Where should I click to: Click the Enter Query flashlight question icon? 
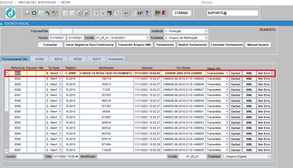tap(48, 13)
